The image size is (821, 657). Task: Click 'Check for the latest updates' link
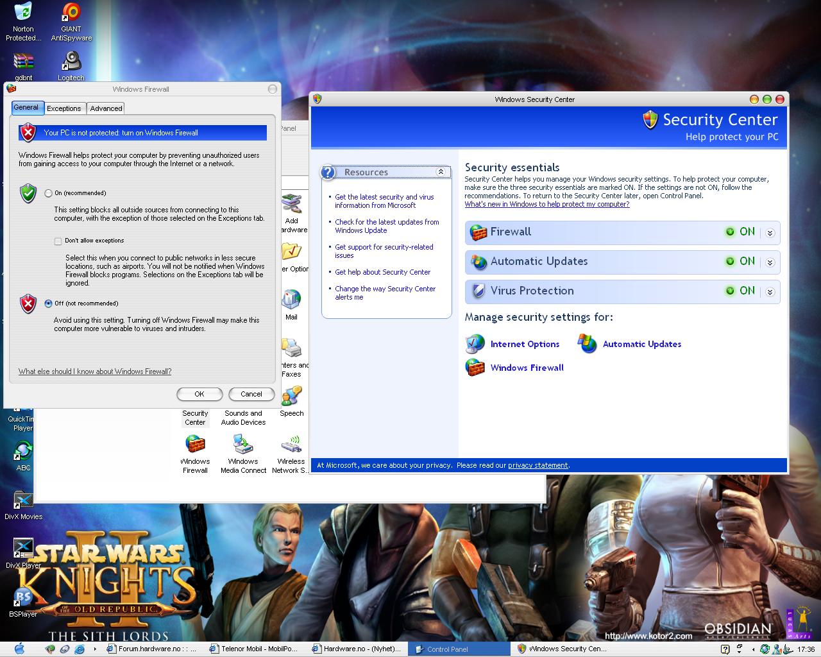(x=387, y=226)
